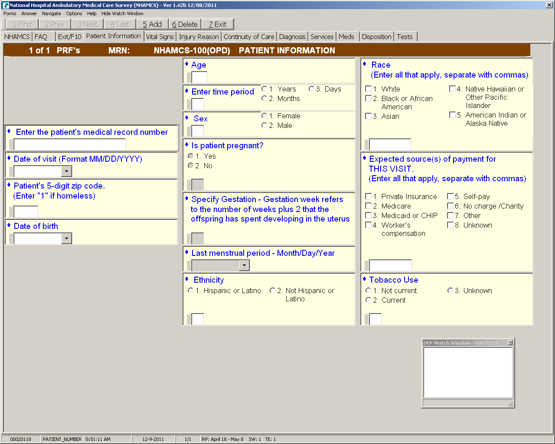Screen dimensions: 555x444
Task: Select Female for Sex
Action: [x=264, y=116]
